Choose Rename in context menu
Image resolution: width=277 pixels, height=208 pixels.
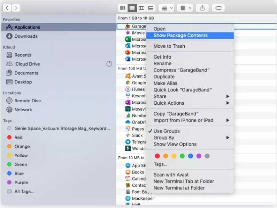click(x=190, y=64)
